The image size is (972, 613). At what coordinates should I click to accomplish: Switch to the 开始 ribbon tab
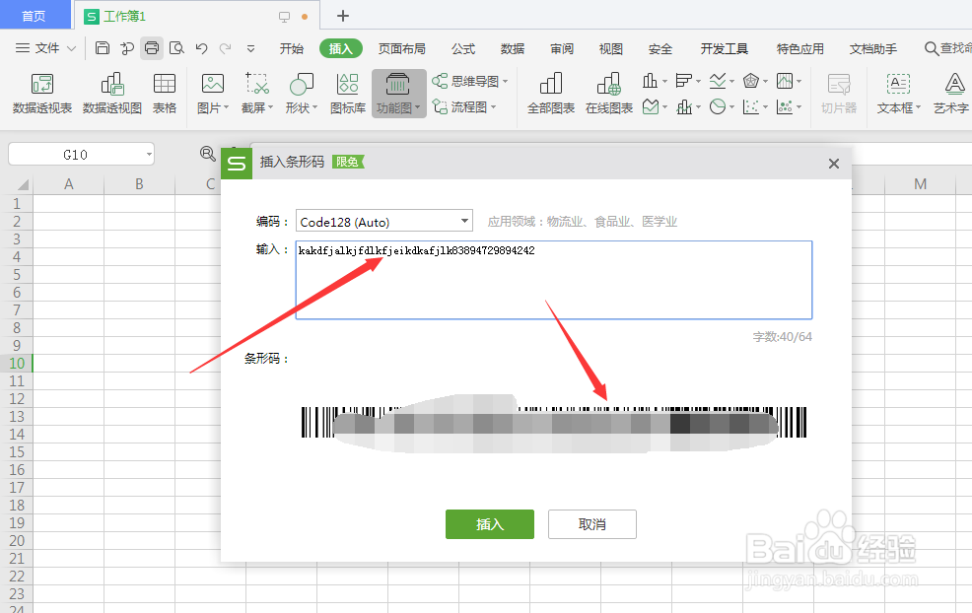pos(291,49)
